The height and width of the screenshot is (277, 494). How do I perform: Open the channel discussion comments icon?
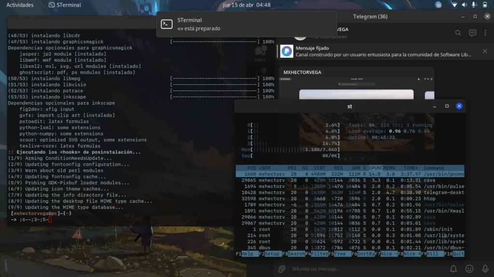[x=473, y=33]
